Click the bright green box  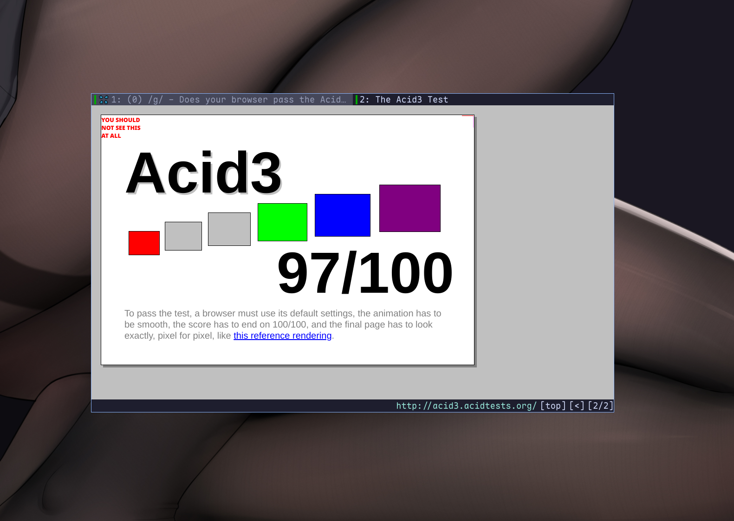[282, 222]
